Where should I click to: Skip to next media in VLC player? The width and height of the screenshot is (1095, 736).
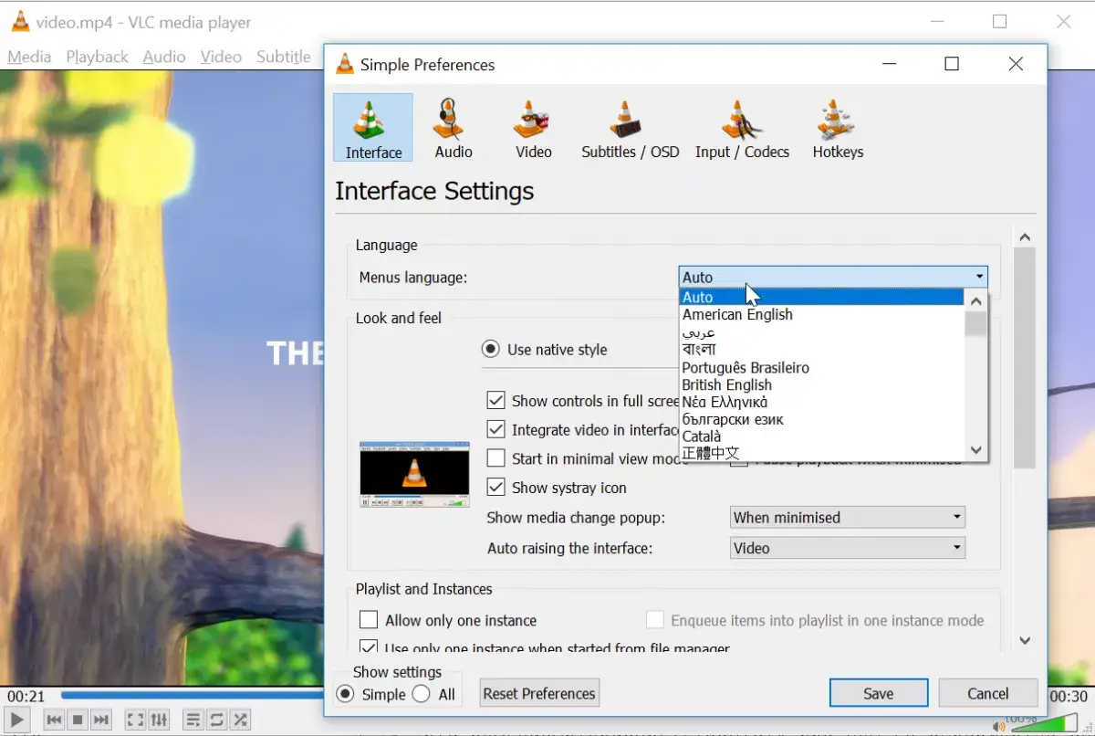point(101,720)
